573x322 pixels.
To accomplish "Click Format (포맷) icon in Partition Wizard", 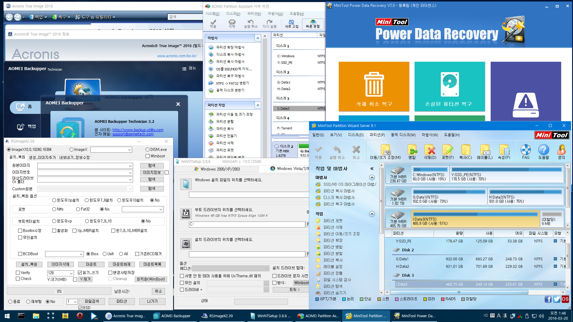I will (448, 152).
